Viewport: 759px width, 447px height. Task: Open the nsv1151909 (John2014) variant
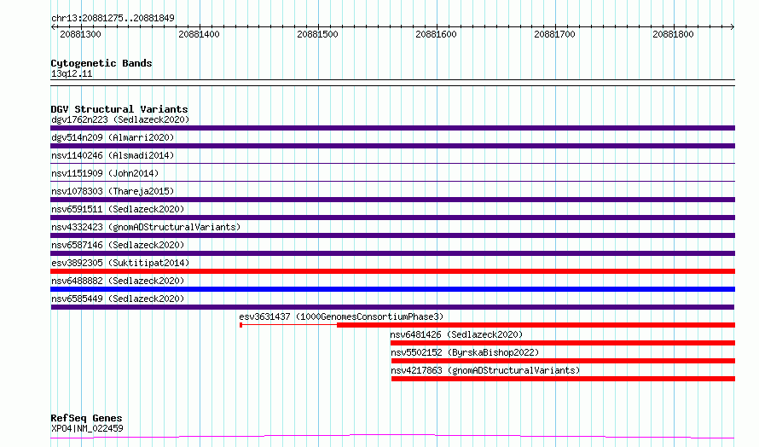tap(105, 173)
